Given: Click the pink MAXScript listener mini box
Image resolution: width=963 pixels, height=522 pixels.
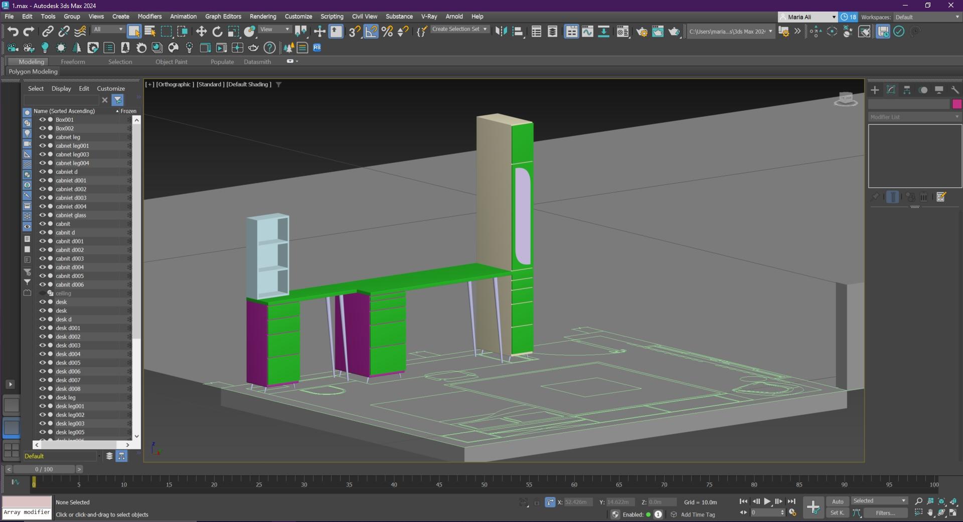Looking at the screenshot, I should click(27, 501).
